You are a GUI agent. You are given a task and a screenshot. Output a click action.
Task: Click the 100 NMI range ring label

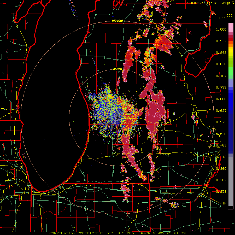(x=117, y=21)
